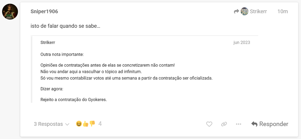
Task: Select the laughing emoji reaction
Action: [x=79, y=124]
